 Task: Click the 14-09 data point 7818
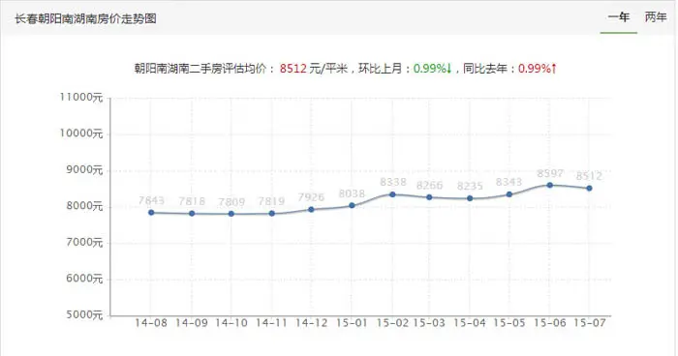[192, 214]
